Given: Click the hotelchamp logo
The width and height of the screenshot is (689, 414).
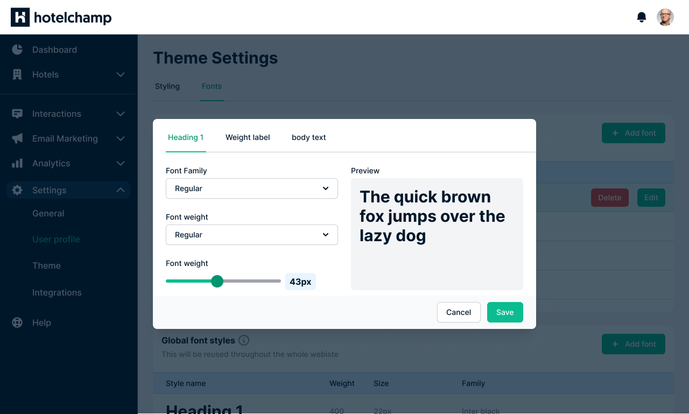Looking at the screenshot, I should pos(61,17).
